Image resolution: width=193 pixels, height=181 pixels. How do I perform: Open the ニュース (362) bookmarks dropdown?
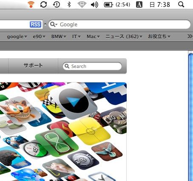[x=124, y=37]
